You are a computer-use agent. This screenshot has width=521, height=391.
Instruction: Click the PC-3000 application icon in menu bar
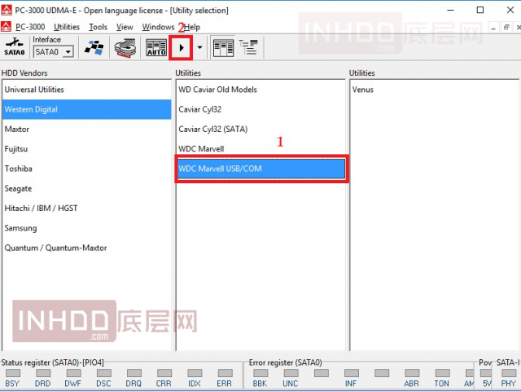click(x=6, y=27)
